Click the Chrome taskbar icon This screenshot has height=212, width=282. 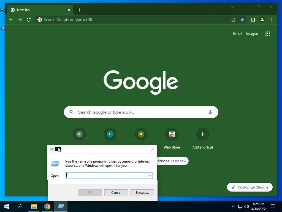(x=47, y=206)
